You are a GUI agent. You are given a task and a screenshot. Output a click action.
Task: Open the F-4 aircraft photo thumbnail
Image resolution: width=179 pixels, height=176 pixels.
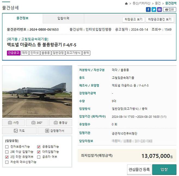tap(37, 91)
